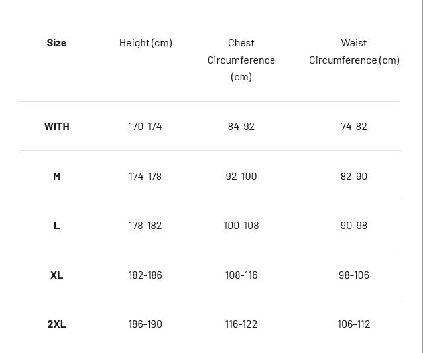Click the 116-122 chest value

pos(241,324)
